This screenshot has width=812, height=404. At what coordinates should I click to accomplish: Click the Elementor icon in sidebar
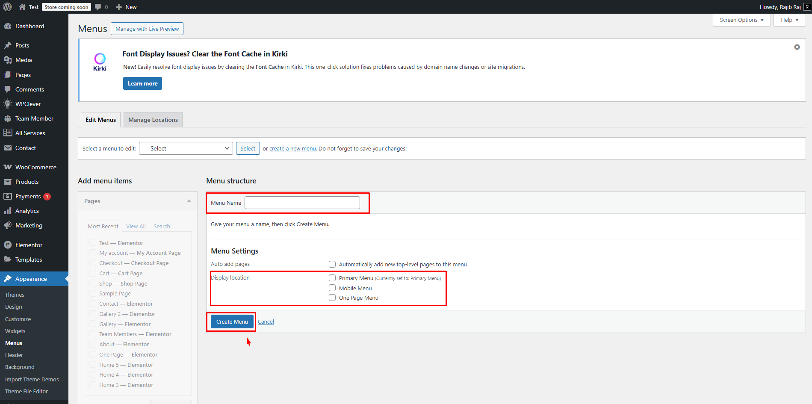(x=8, y=245)
